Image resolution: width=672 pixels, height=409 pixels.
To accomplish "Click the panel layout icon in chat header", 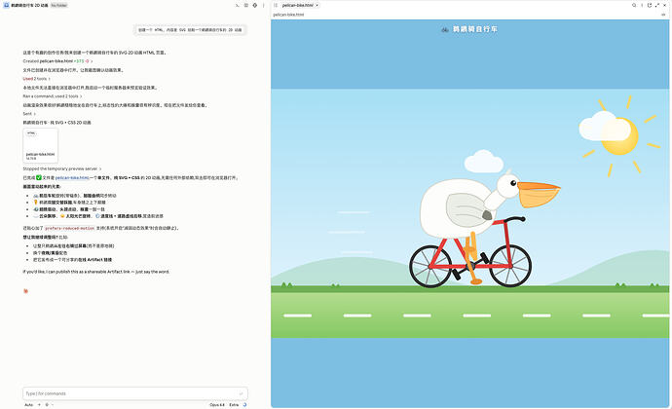I will (246, 5).
